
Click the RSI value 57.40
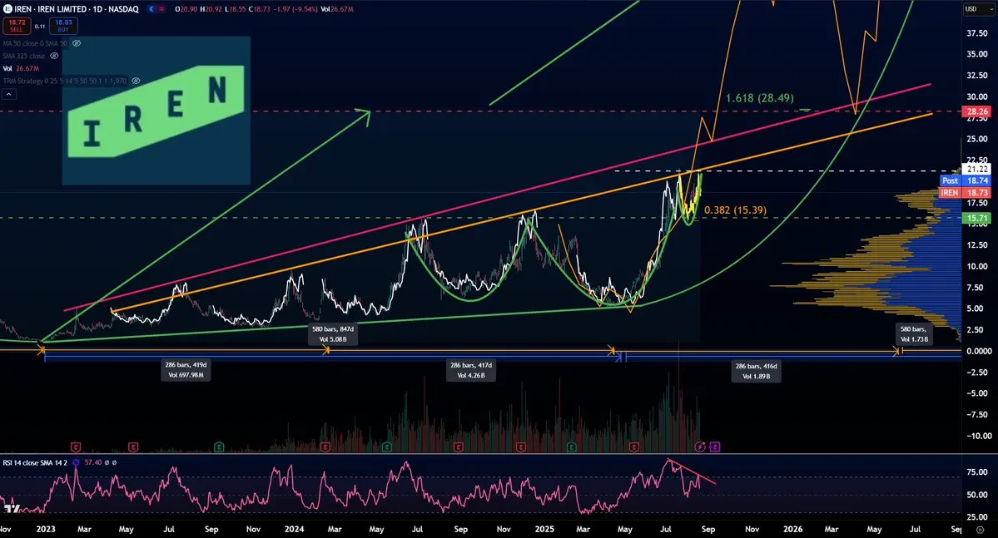93,462
